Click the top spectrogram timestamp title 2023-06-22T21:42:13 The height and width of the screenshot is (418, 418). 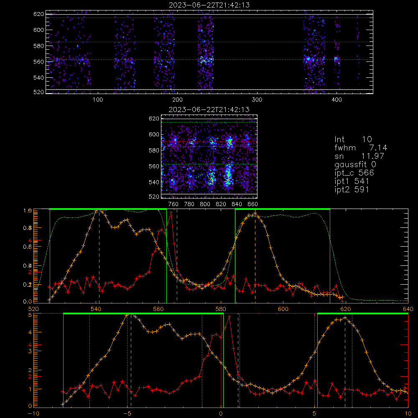209,5
